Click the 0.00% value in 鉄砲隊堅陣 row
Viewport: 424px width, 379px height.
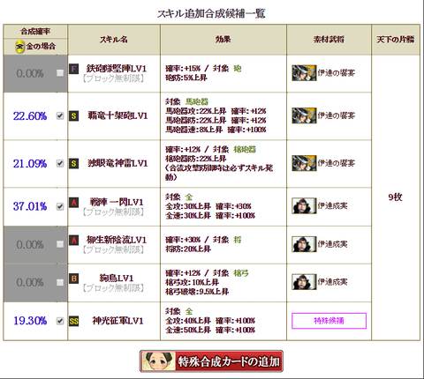click(30, 73)
